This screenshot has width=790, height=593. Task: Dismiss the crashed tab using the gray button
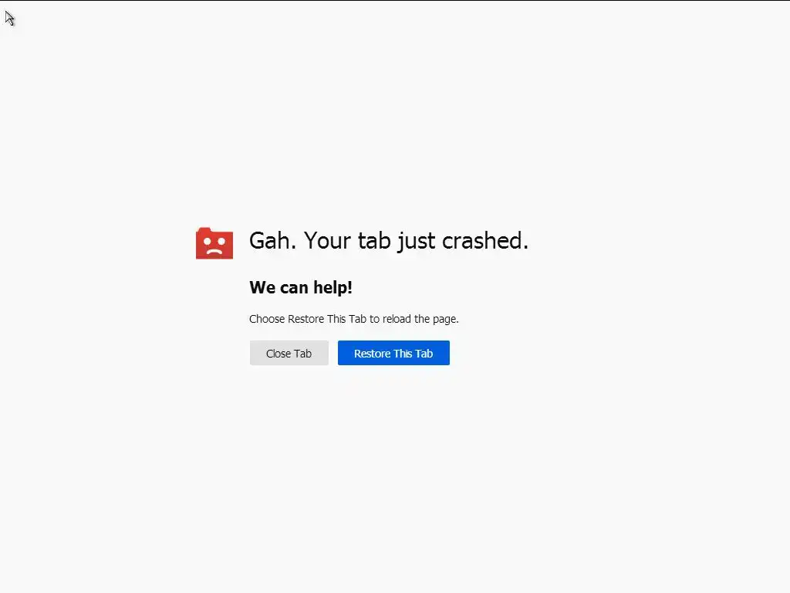pos(289,353)
